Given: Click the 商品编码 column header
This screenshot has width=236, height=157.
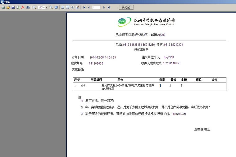Looking at the screenshot, I should (96, 80).
